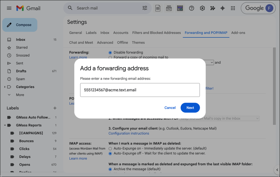
Task: Click the forwarding email address input field
Action: (x=140, y=90)
